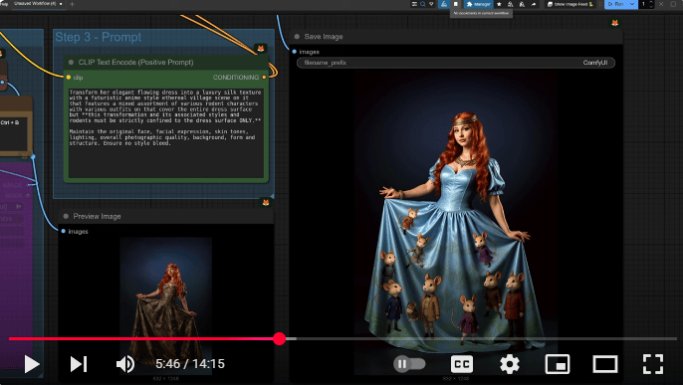Click the square icon at the toolbar's far right
The width and height of the screenshot is (683, 385).
pyautogui.click(x=673, y=4)
